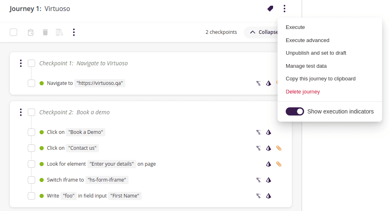Open the journey three-dot menu

pyautogui.click(x=285, y=9)
